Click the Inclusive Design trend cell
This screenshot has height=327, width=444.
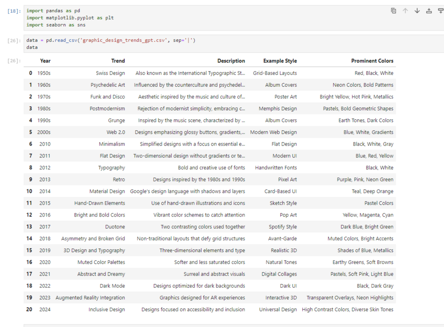(x=107, y=310)
